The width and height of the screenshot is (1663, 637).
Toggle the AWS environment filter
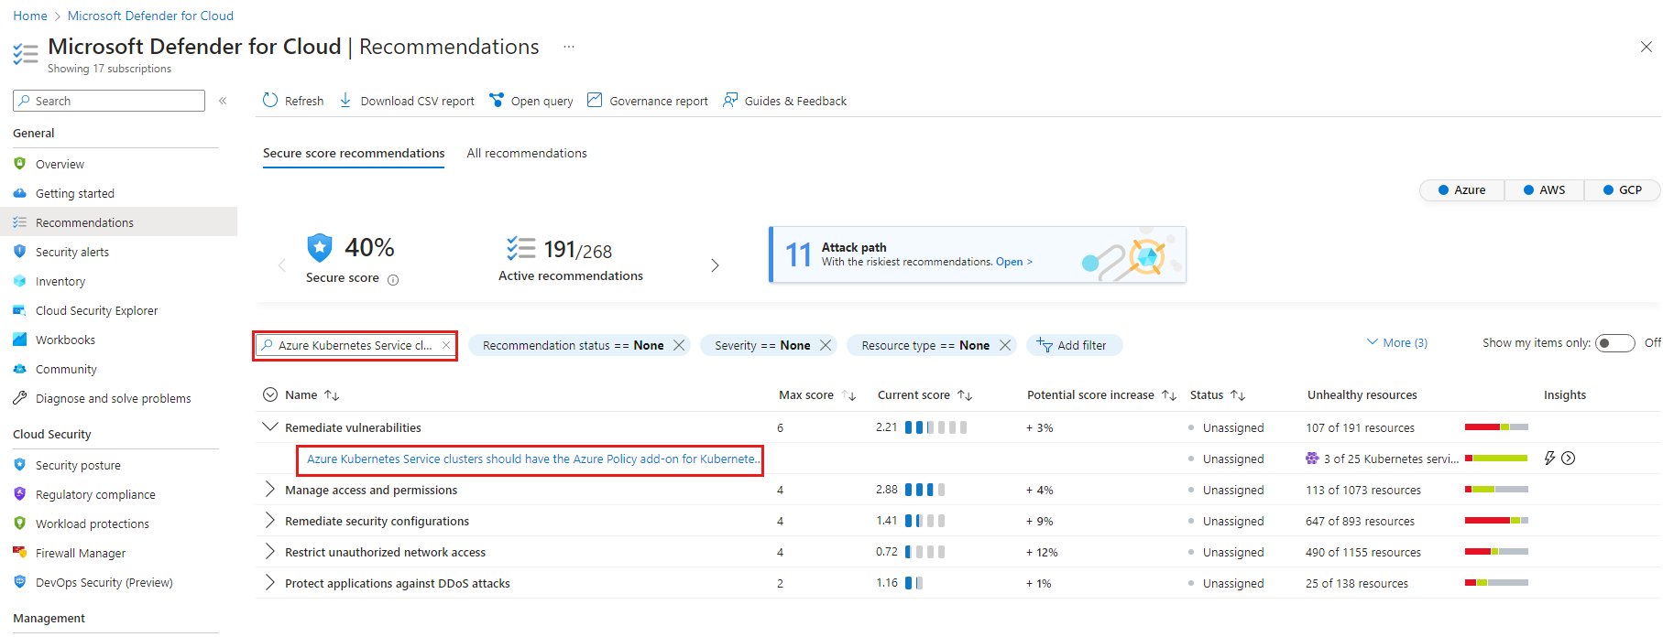pos(1545,190)
